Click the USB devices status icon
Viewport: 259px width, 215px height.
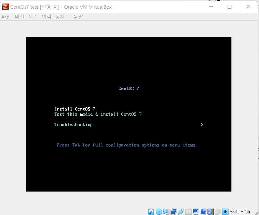click(x=181, y=212)
